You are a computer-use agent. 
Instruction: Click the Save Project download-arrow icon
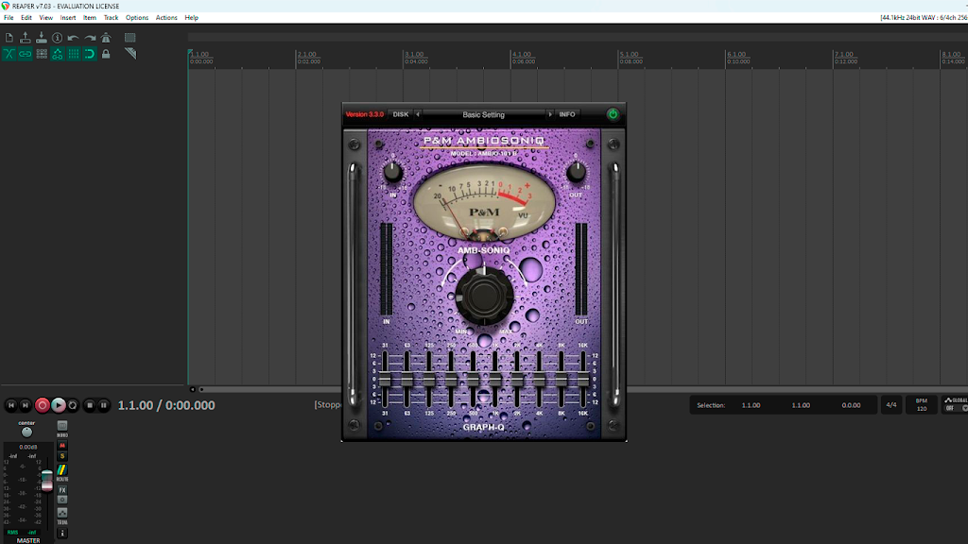pos(42,38)
